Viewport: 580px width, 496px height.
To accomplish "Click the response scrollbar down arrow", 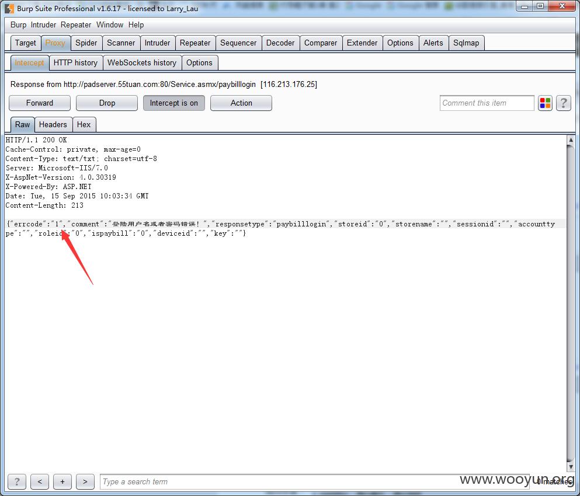I will tap(571, 467).
